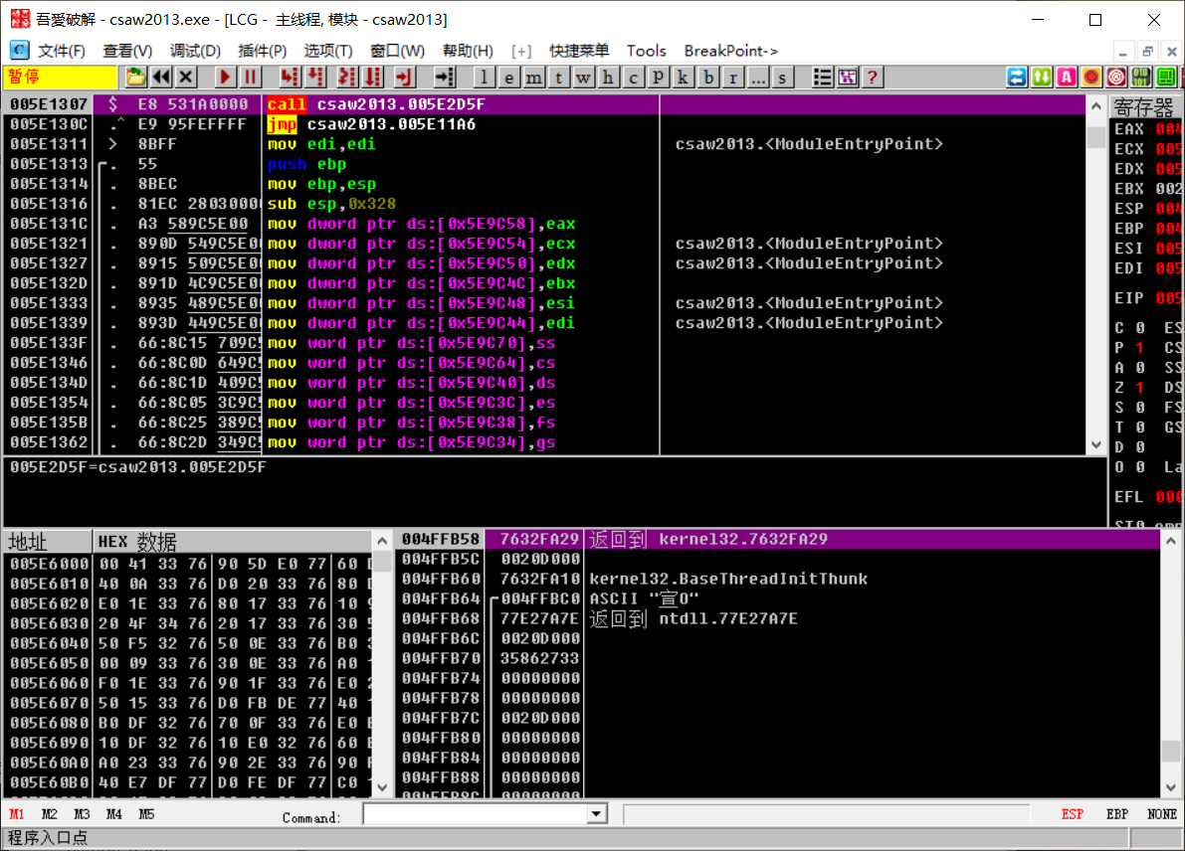
Task: Open the Call stack with the k button
Action: pyautogui.click(x=683, y=77)
